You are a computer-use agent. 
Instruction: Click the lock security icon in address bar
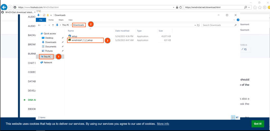coord(177,7)
